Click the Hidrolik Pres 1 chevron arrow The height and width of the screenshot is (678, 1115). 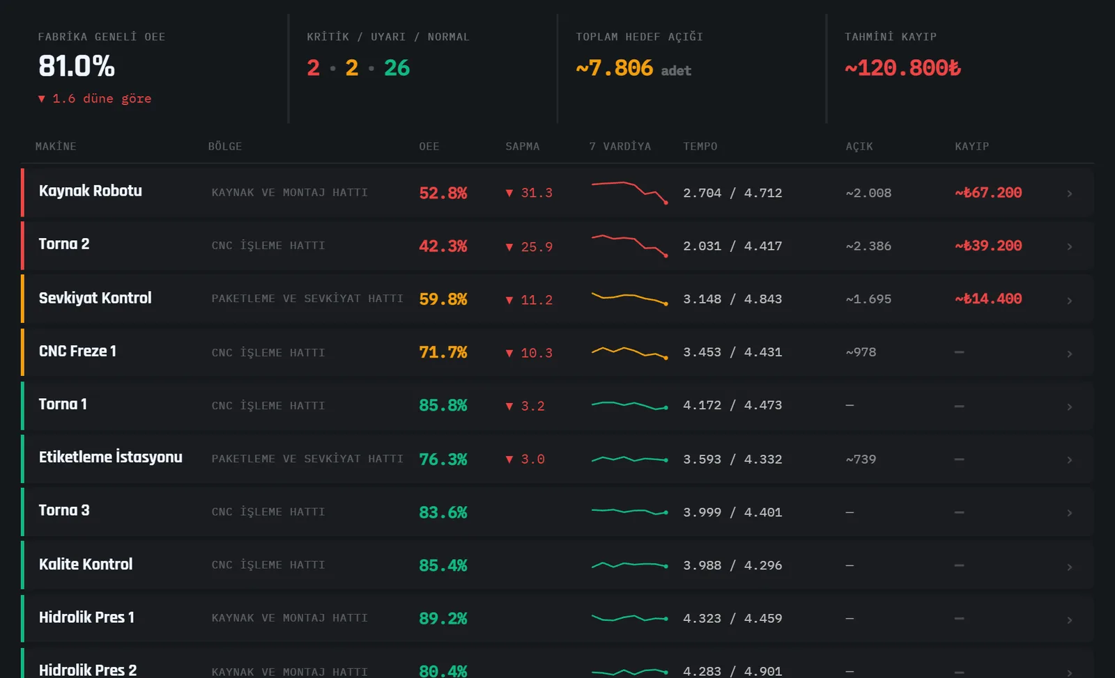coord(1069,620)
